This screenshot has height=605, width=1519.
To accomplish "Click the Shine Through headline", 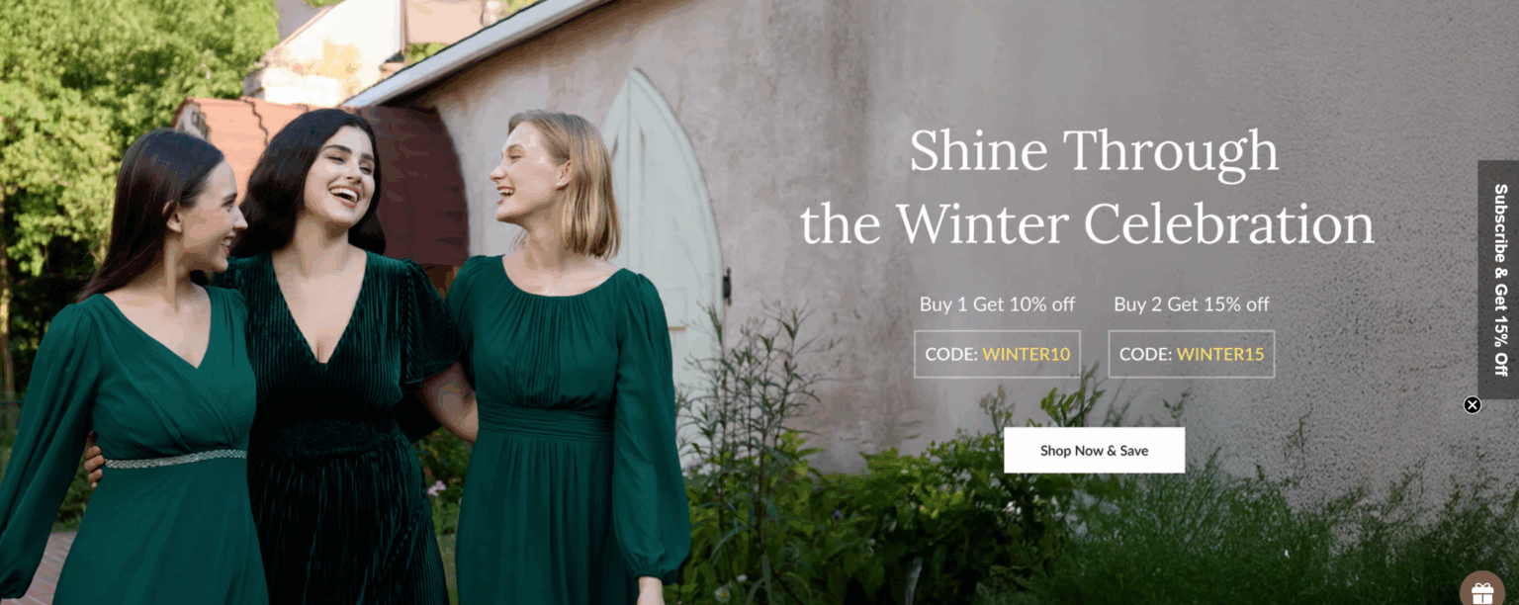I will pos(1094,150).
